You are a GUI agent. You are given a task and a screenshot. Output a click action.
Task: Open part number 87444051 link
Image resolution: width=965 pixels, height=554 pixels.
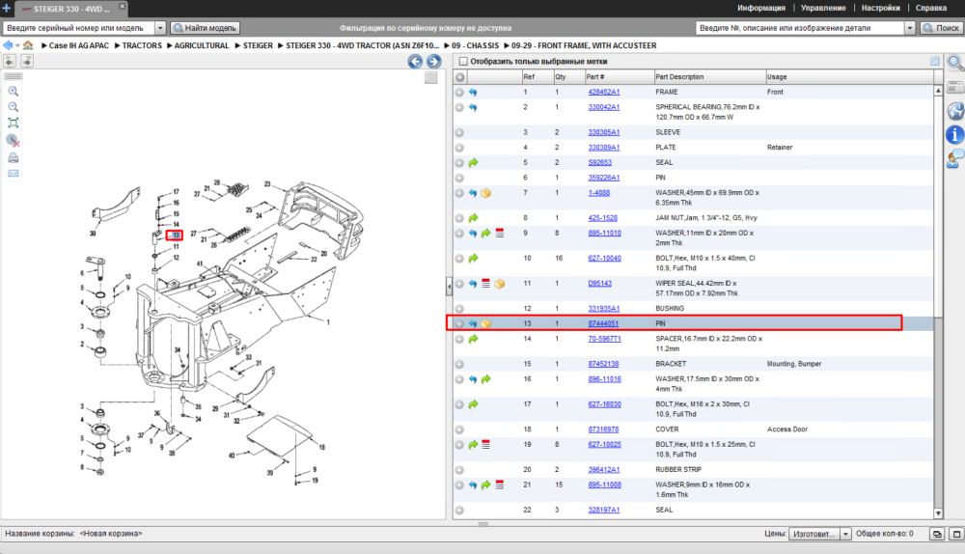[x=603, y=323]
